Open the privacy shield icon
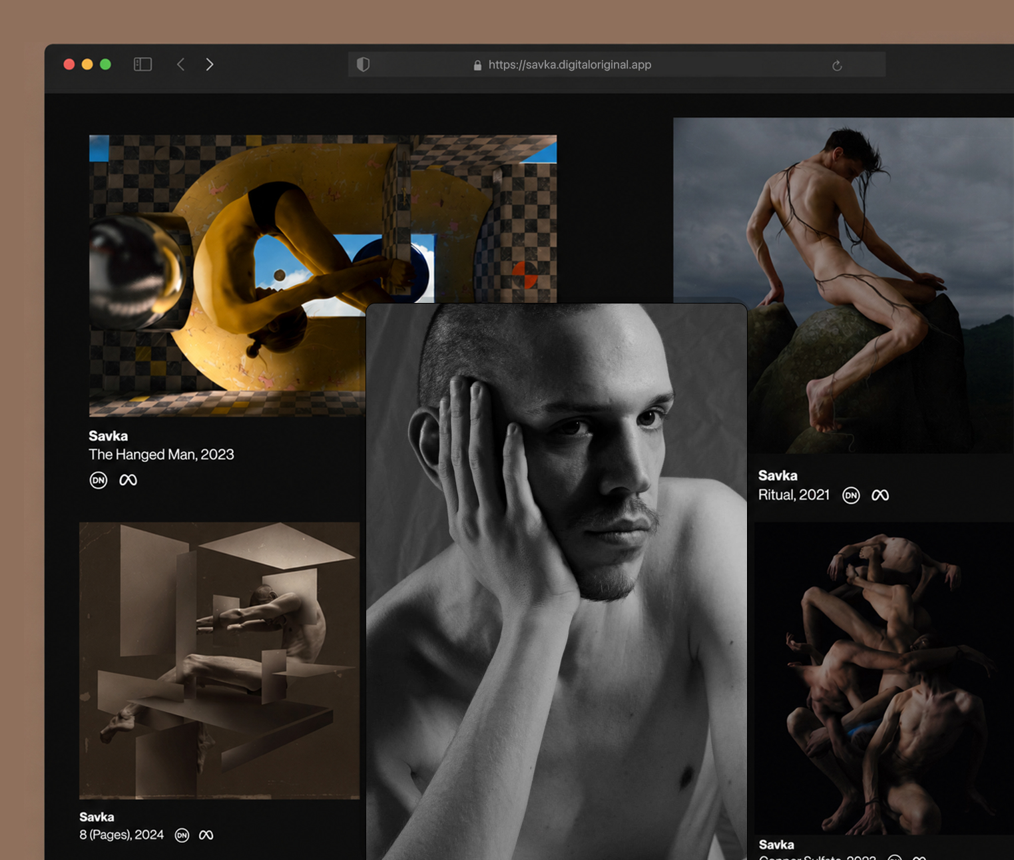This screenshot has height=860, width=1014. 363,65
